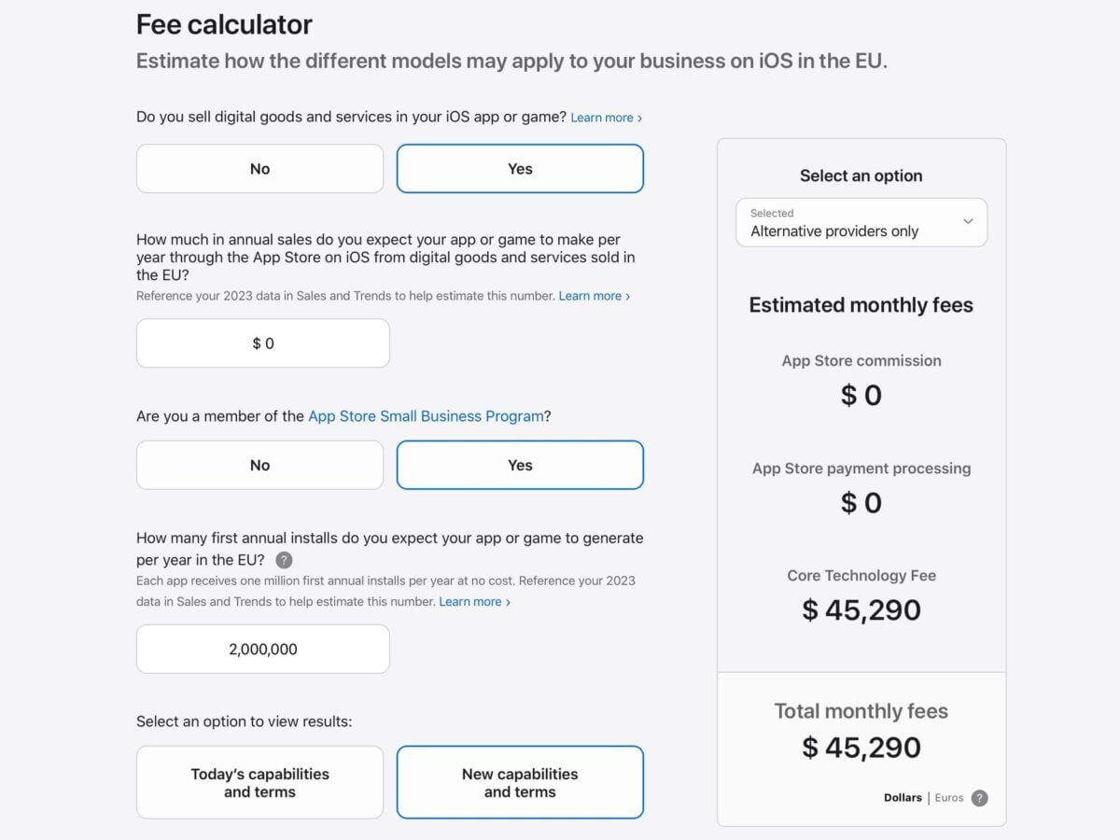Select No for selling digital goods
Image resolution: width=1120 pixels, height=840 pixels.
pos(259,169)
